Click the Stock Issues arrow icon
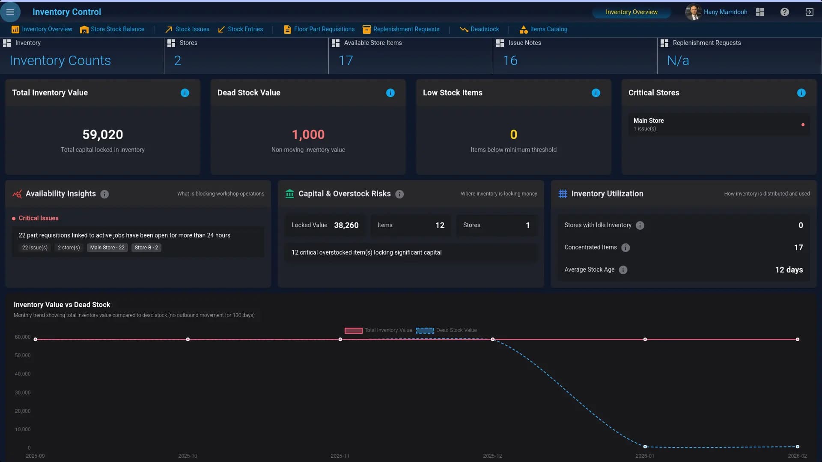The height and width of the screenshot is (462, 822). coord(169,29)
